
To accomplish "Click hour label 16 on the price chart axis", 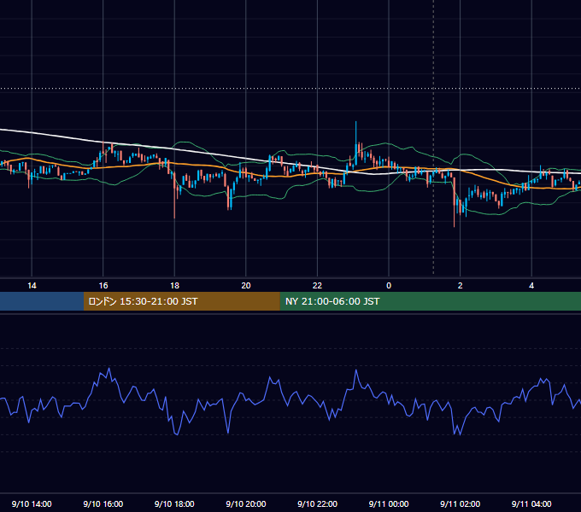I will pos(103,286).
